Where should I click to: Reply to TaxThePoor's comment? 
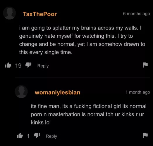click(43, 66)
